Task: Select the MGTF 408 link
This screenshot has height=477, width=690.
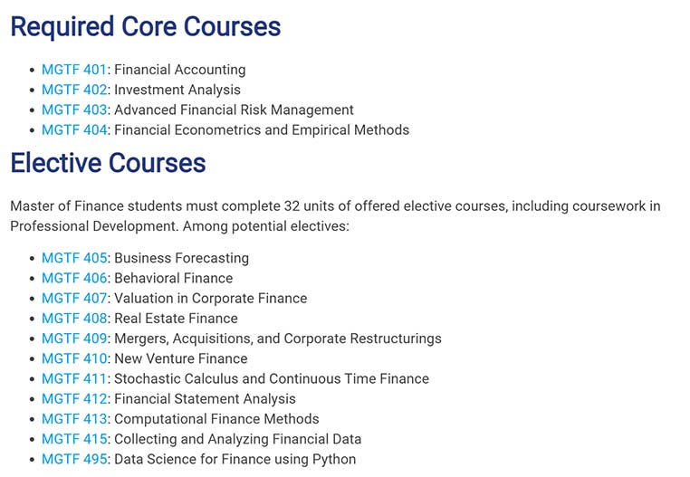Action: [74, 319]
